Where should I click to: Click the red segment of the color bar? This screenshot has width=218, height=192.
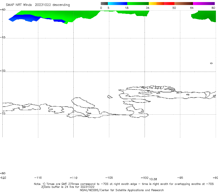[x=169, y=4]
